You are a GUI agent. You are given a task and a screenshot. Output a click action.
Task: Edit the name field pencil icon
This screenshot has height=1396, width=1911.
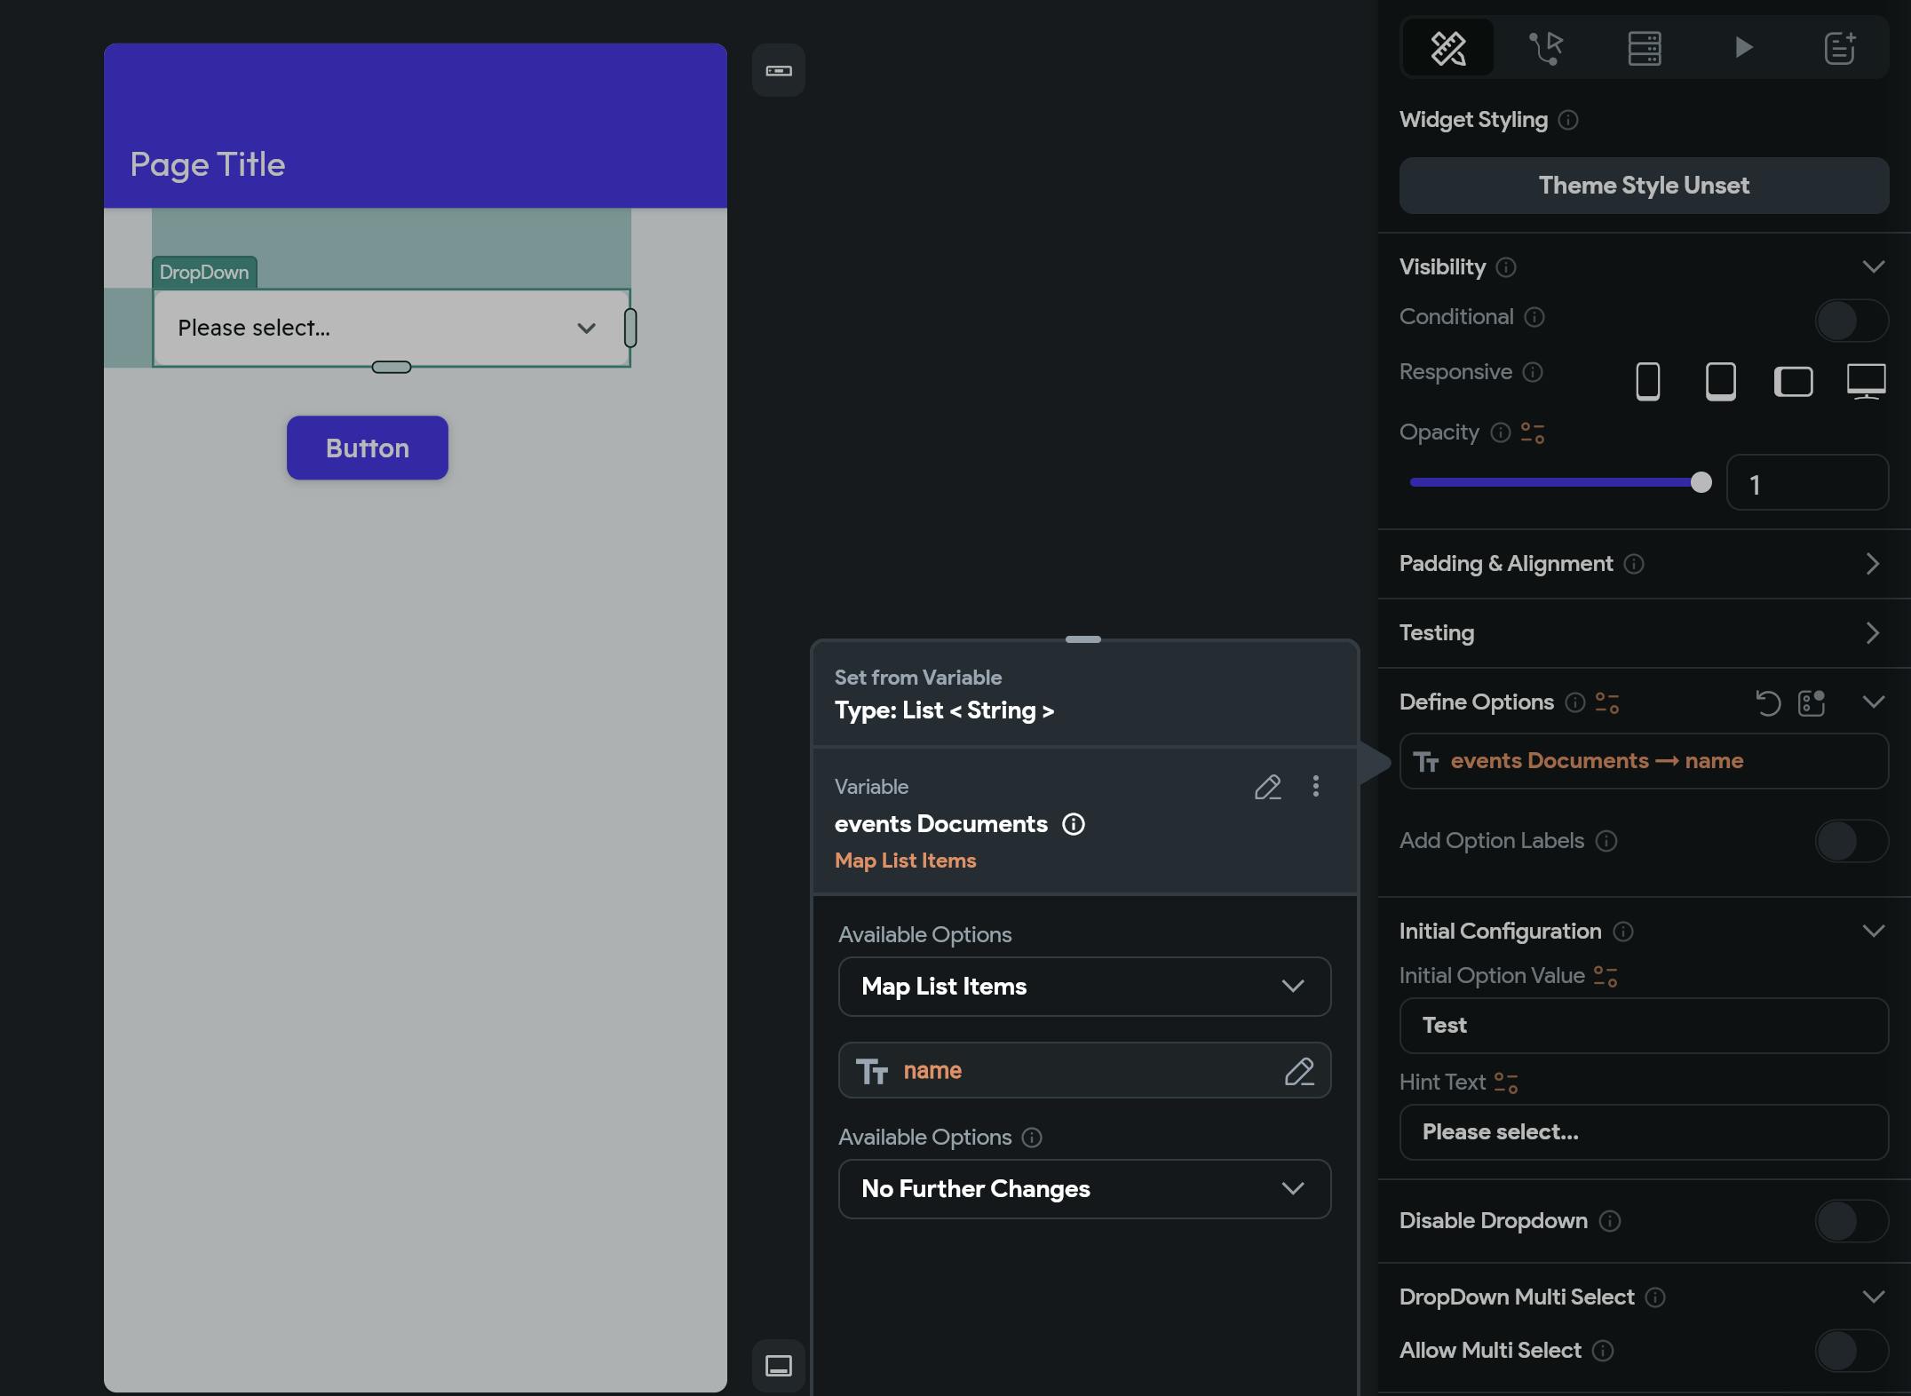pyautogui.click(x=1298, y=1071)
